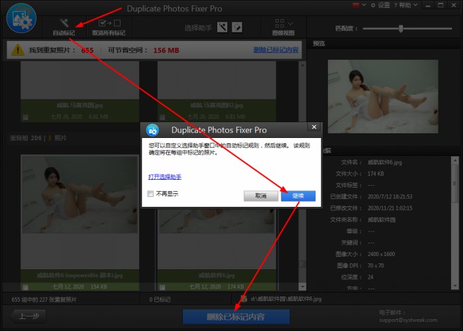Click the big blue Delete Marked (删除已标记内容) button
Screen dimensions: 463x331
pyautogui.click(x=236, y=317)
